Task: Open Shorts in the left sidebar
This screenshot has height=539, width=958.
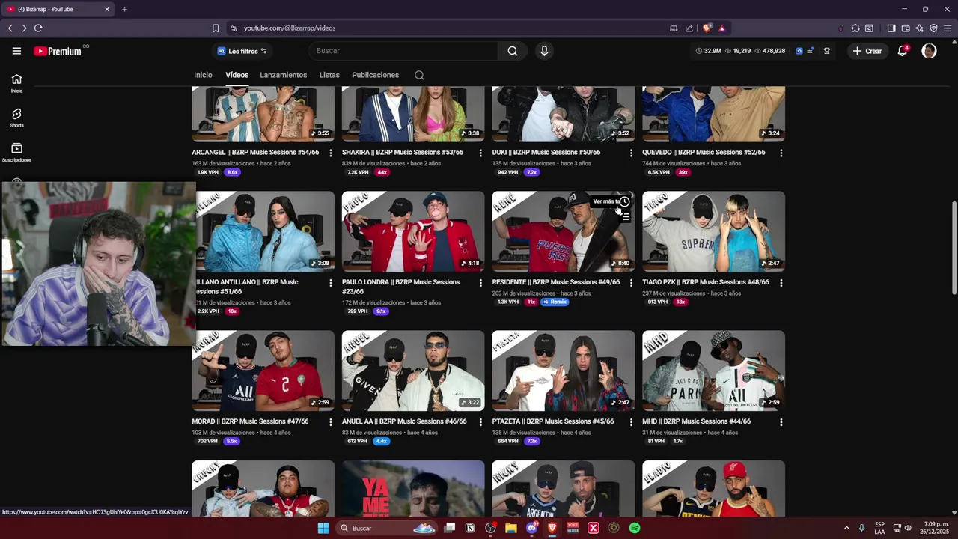Action: click(16, 118)
